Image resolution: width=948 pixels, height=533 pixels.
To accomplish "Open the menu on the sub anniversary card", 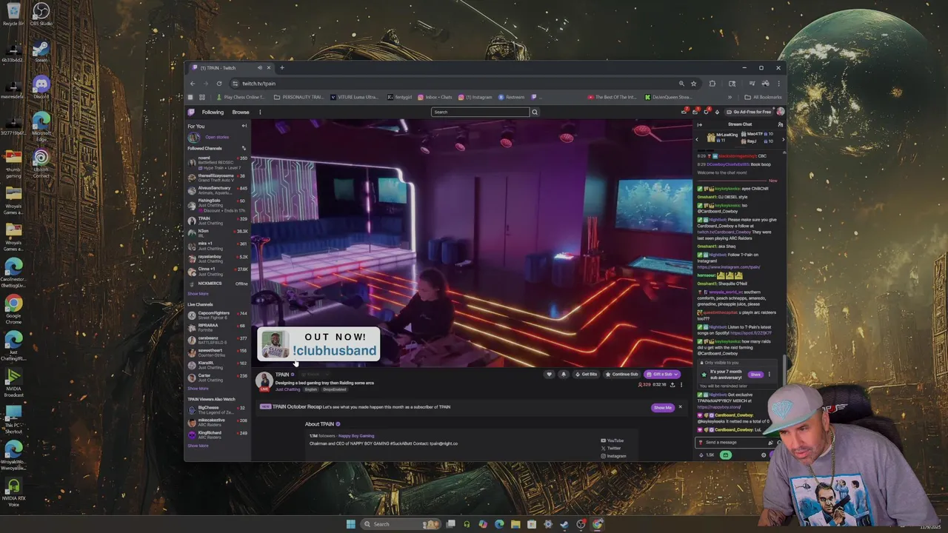I will 769,375.
